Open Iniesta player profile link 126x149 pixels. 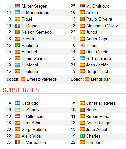click(28, 39)
